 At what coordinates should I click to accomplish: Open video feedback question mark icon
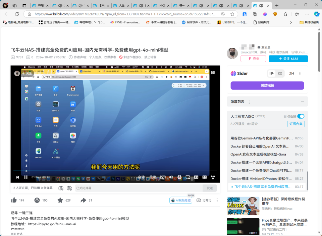pyautogui.click(x=213, y=73)
